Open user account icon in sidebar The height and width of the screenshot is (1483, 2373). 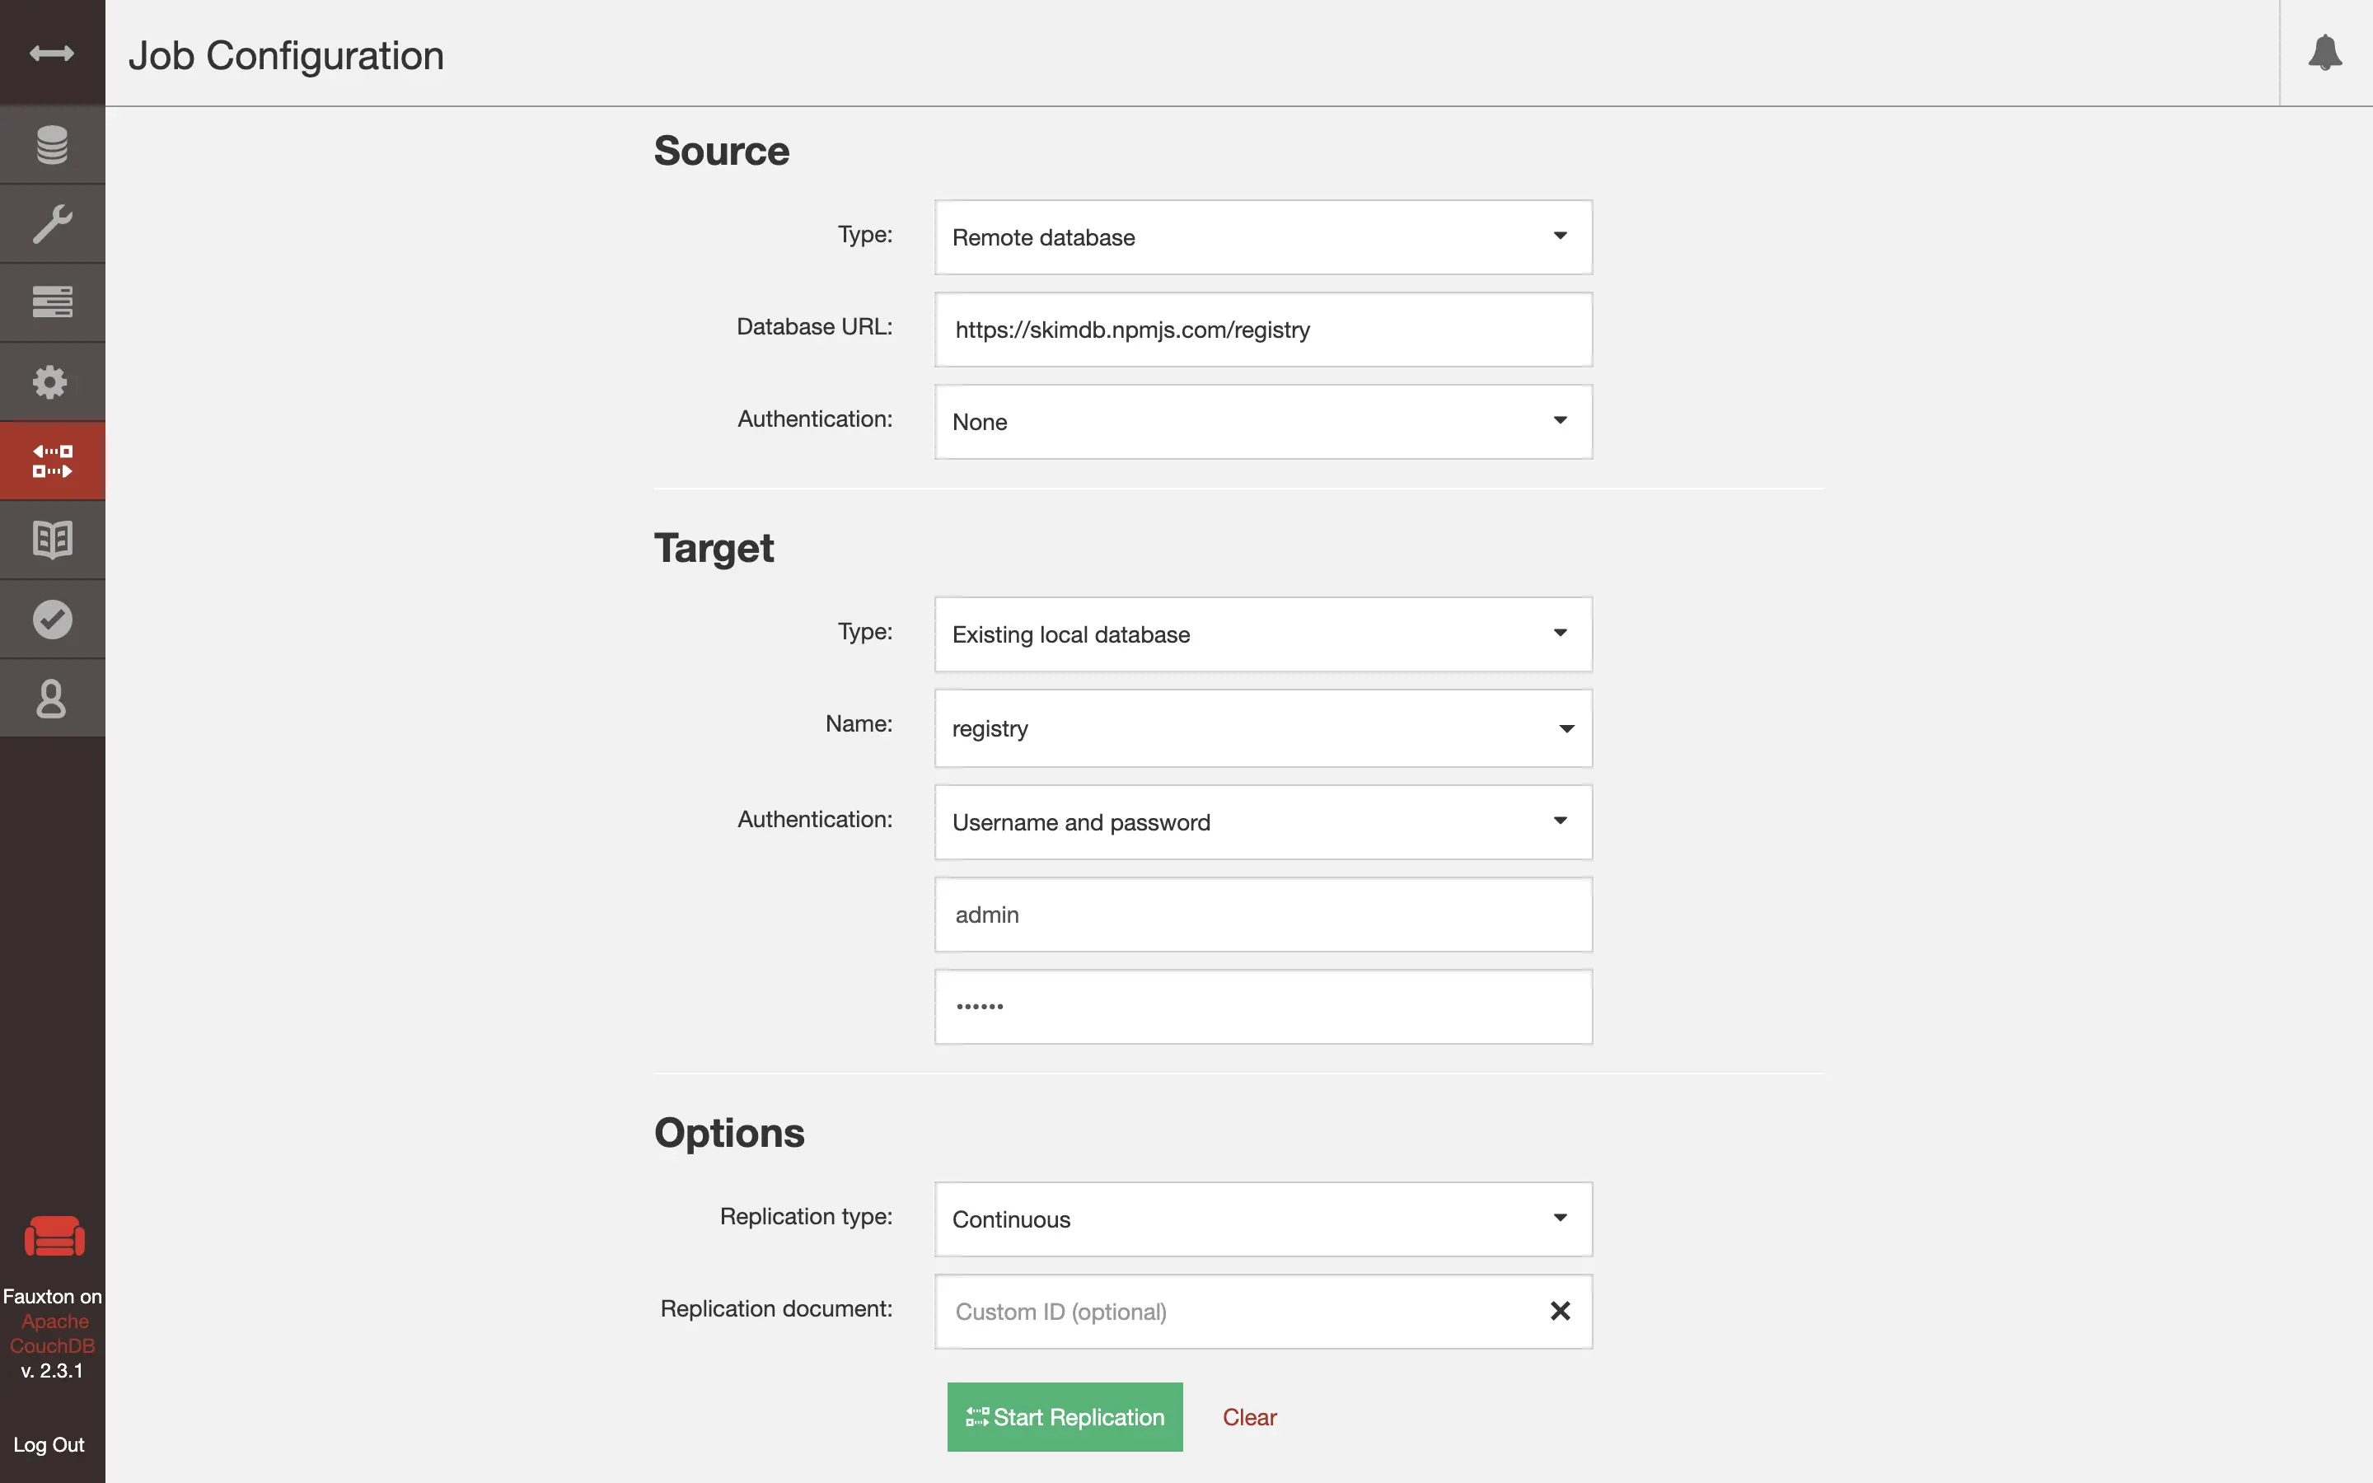pyautogui.click(x=52, y=699)
